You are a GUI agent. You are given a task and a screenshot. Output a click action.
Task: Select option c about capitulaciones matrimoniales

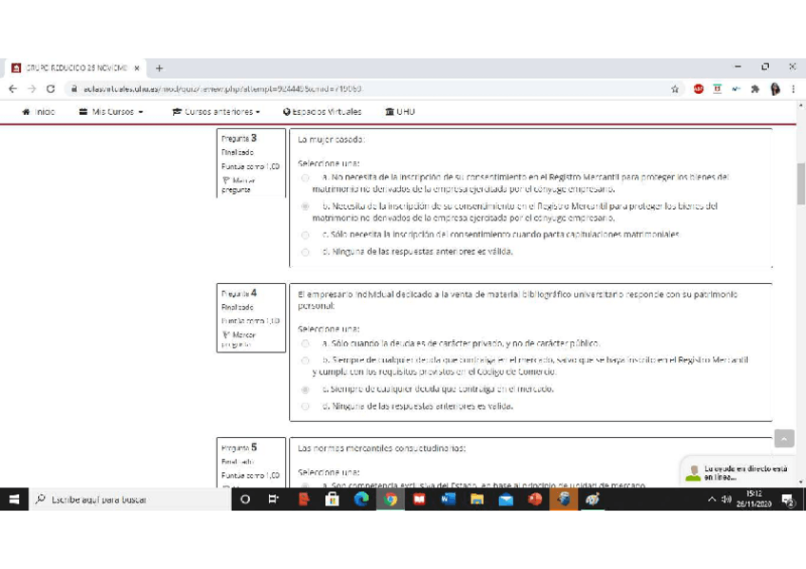tap(305, 235)
